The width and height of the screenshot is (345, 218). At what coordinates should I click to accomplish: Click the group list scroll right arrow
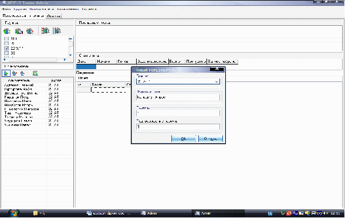tap(65, 60)
